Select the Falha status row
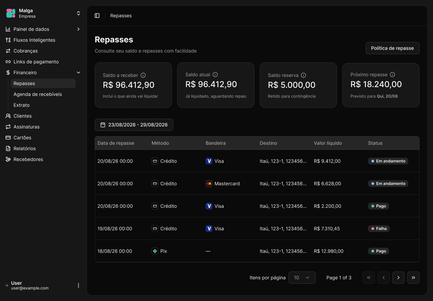 point(257,228)
